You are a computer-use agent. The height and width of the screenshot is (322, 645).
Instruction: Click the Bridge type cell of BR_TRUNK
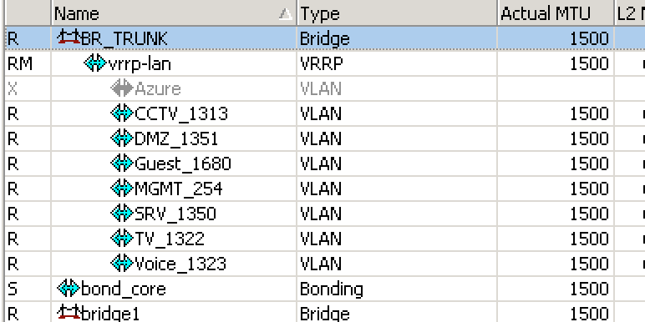coord(397,38)
